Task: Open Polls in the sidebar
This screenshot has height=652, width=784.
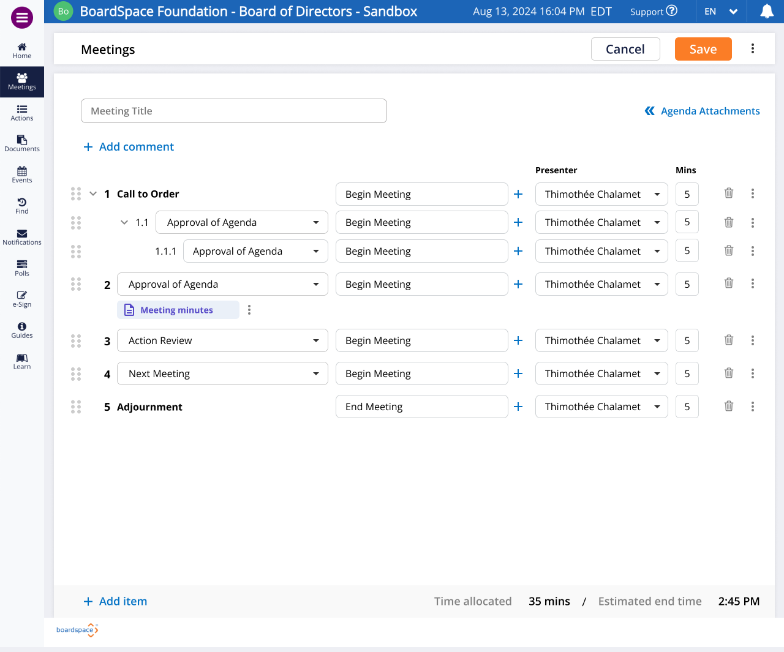Action: coord(22,268)
